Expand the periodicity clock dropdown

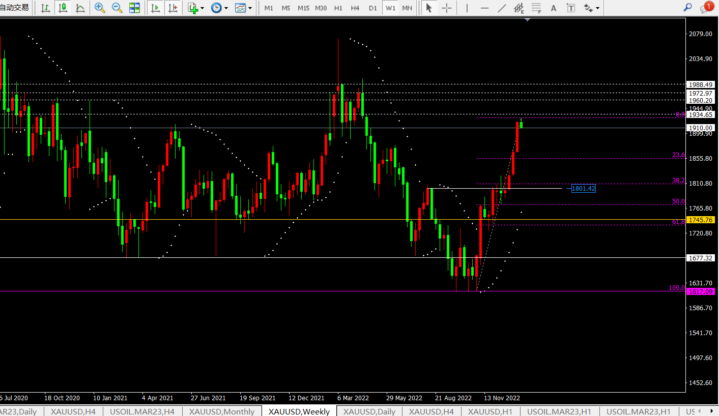coord(226,8)
